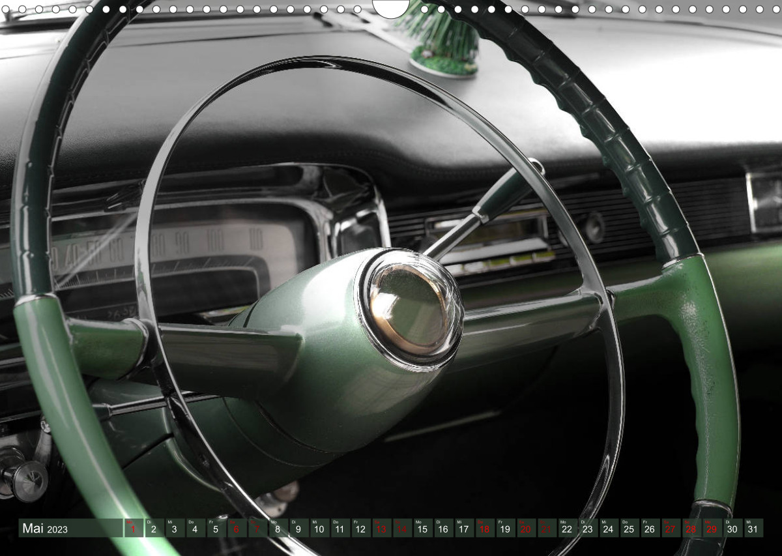
Task: Select Tuesday, day 2 cell
Action: 154,528
